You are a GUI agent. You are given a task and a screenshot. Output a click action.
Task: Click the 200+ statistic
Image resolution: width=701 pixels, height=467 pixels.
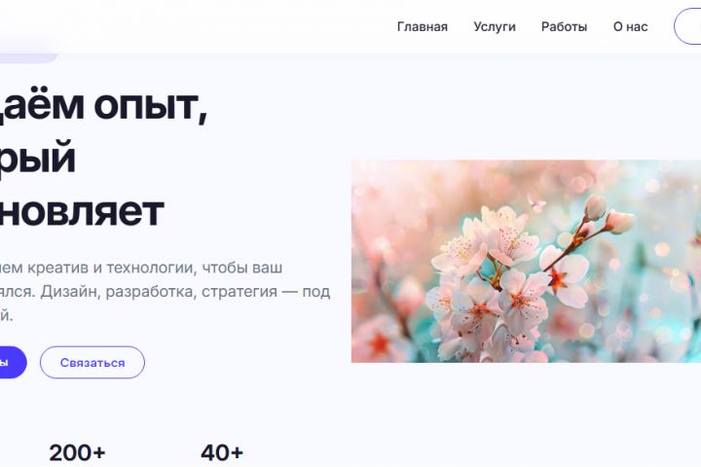(77, 452)
